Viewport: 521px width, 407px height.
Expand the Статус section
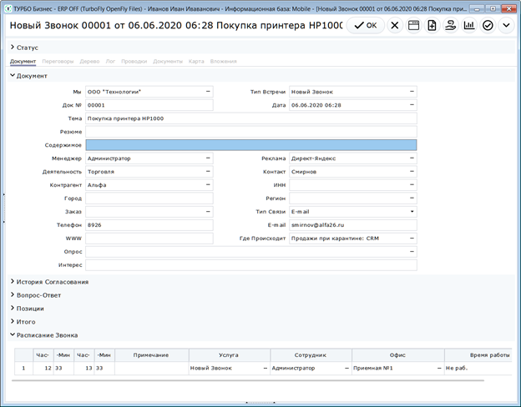tap(13, 48)
